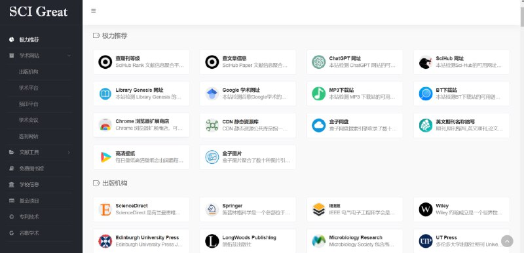Open 基金项目 in the sidebar
The image size is (524, 253).
click(x=29, y=201)
